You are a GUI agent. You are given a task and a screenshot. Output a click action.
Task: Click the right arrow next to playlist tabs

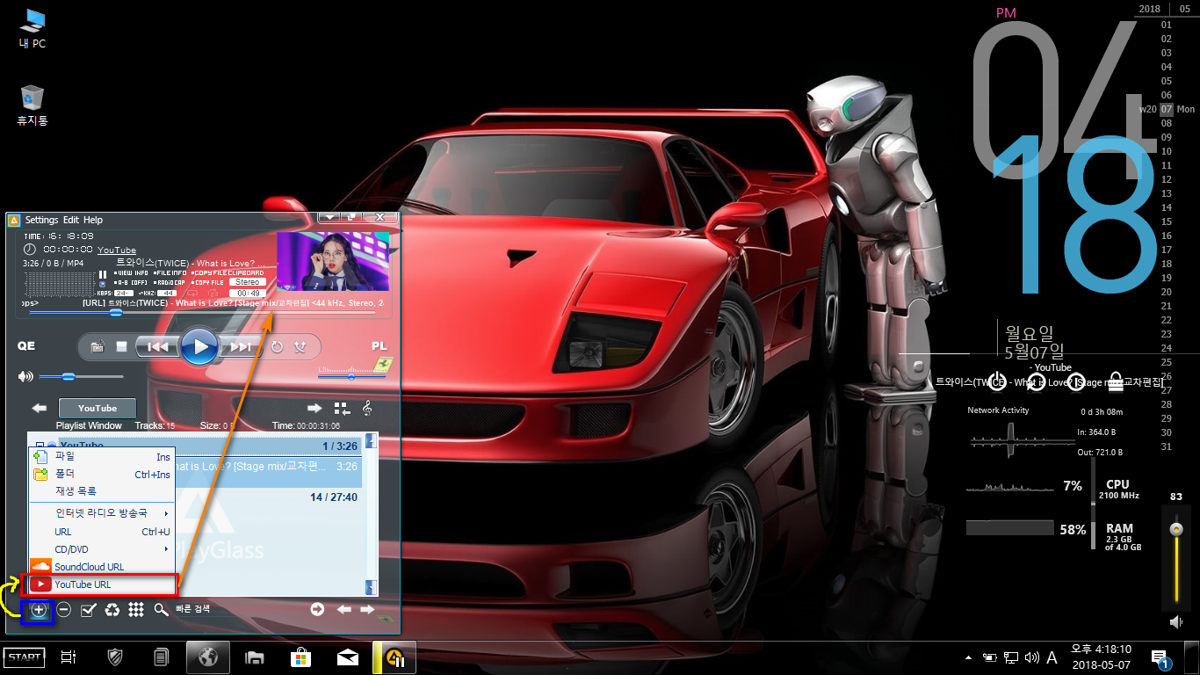[x=314, y=408]
